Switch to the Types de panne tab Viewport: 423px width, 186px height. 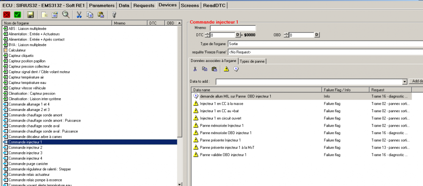pos(253,62)
